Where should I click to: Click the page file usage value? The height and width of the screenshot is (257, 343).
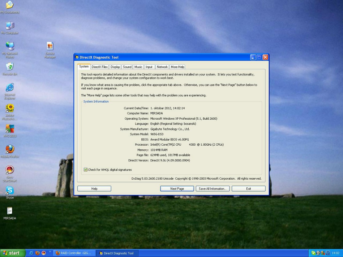170,155
